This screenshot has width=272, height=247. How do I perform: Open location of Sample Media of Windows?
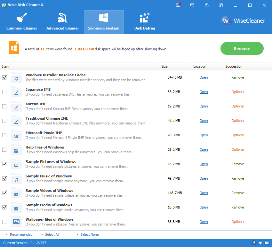coord(204,207)
